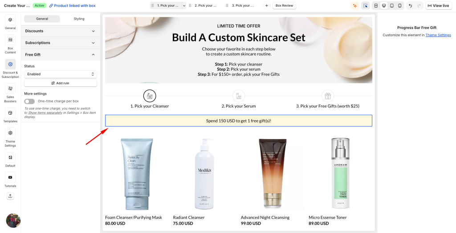This screenshot has height=233, width=456.
Task: Select the Sales Boosters sidebar icon
Action: click(x=10, y=89)
